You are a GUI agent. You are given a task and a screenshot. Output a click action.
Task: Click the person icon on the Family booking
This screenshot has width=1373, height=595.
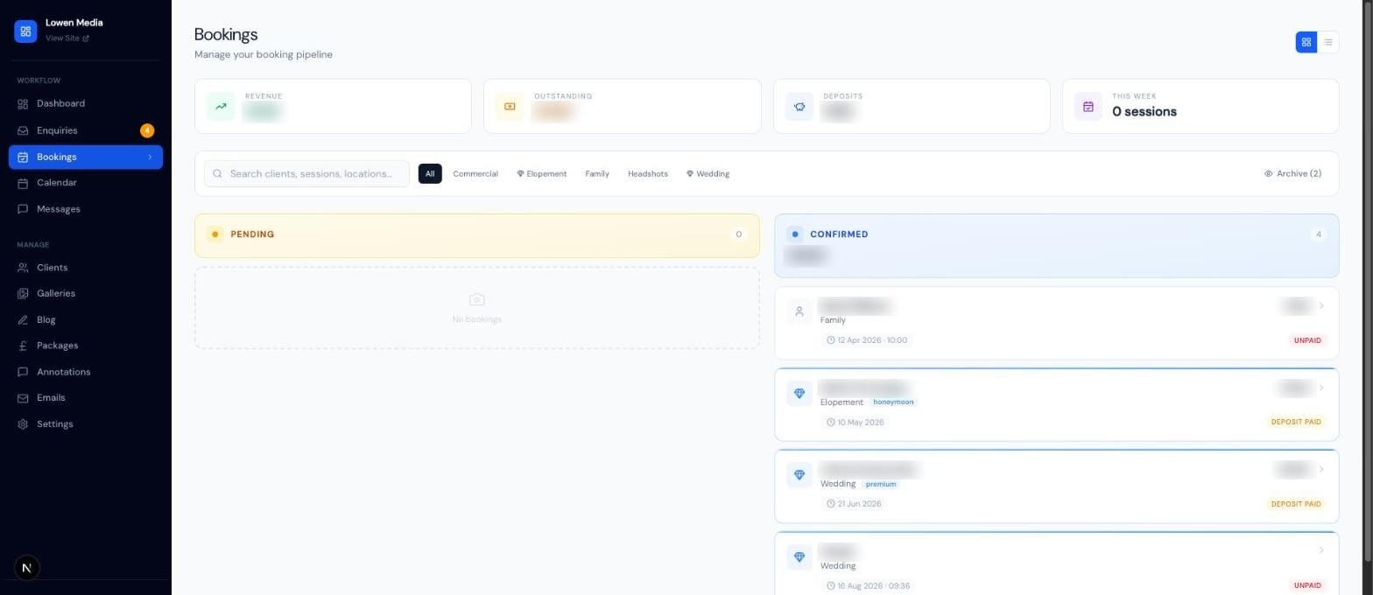coord(799,311)
